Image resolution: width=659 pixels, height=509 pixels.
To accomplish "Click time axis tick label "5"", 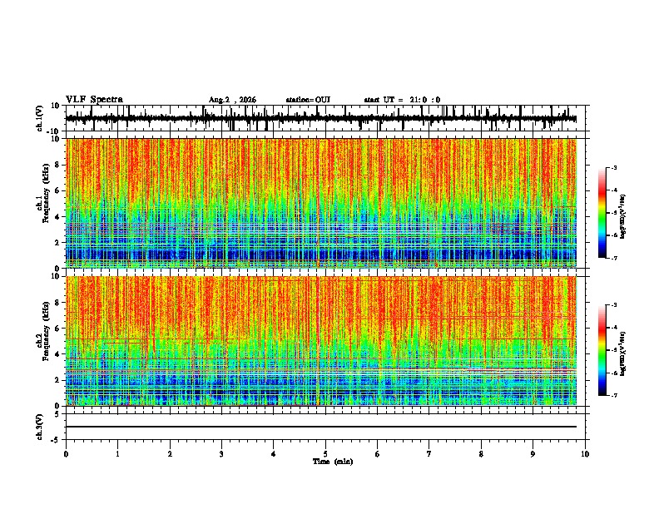I will pos(325,454).
